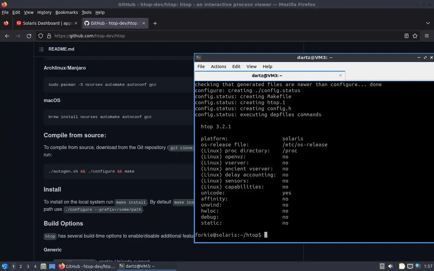Click the 'make install' inline code

[x=131, y=202]
